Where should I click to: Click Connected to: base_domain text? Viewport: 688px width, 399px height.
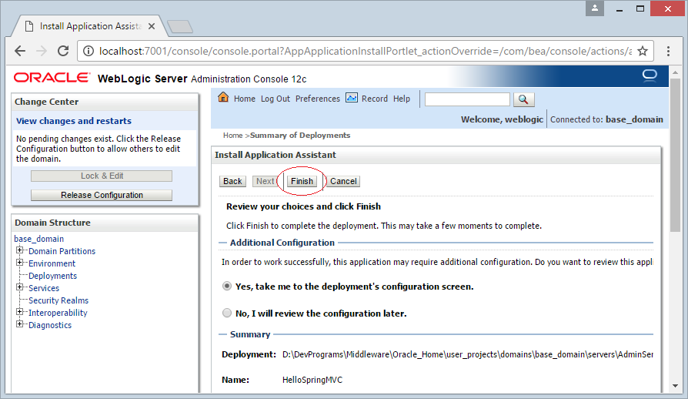tap(607, 119)
